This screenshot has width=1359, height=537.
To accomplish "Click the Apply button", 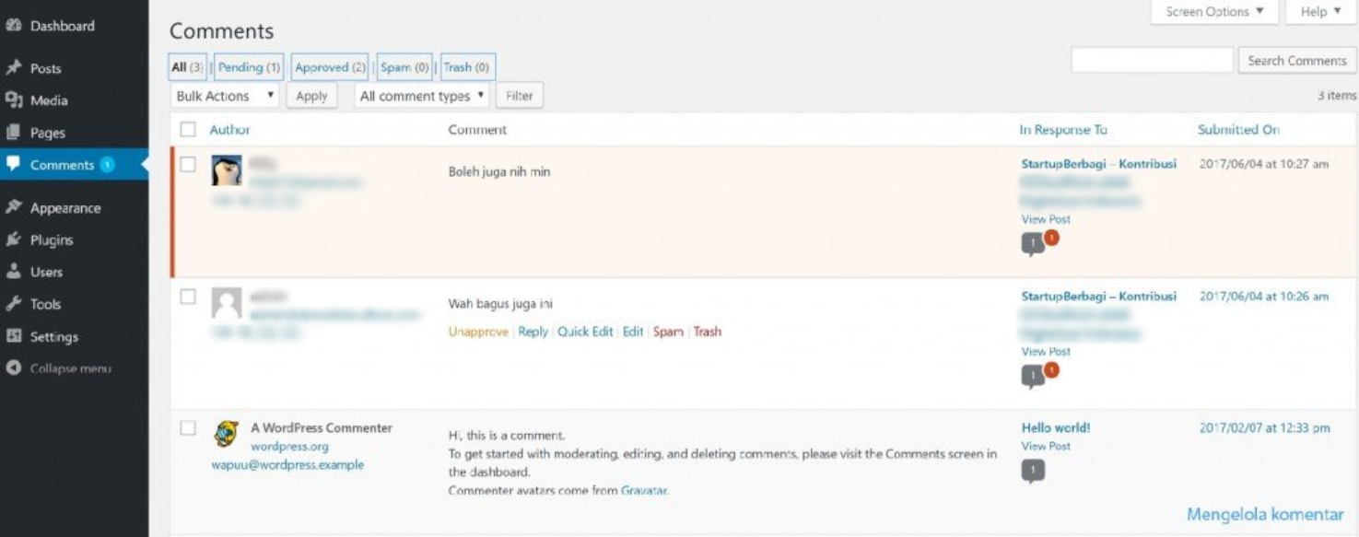I will [311, 96].
